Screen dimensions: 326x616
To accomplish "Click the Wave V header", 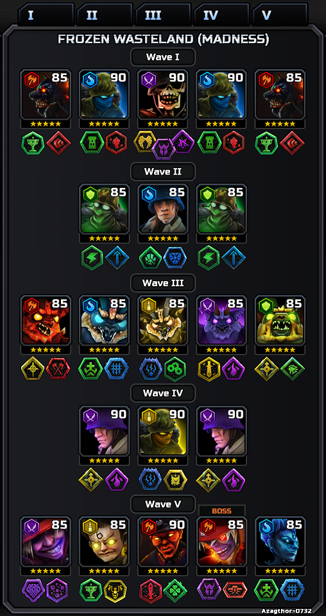I will [x=163, y=504].
